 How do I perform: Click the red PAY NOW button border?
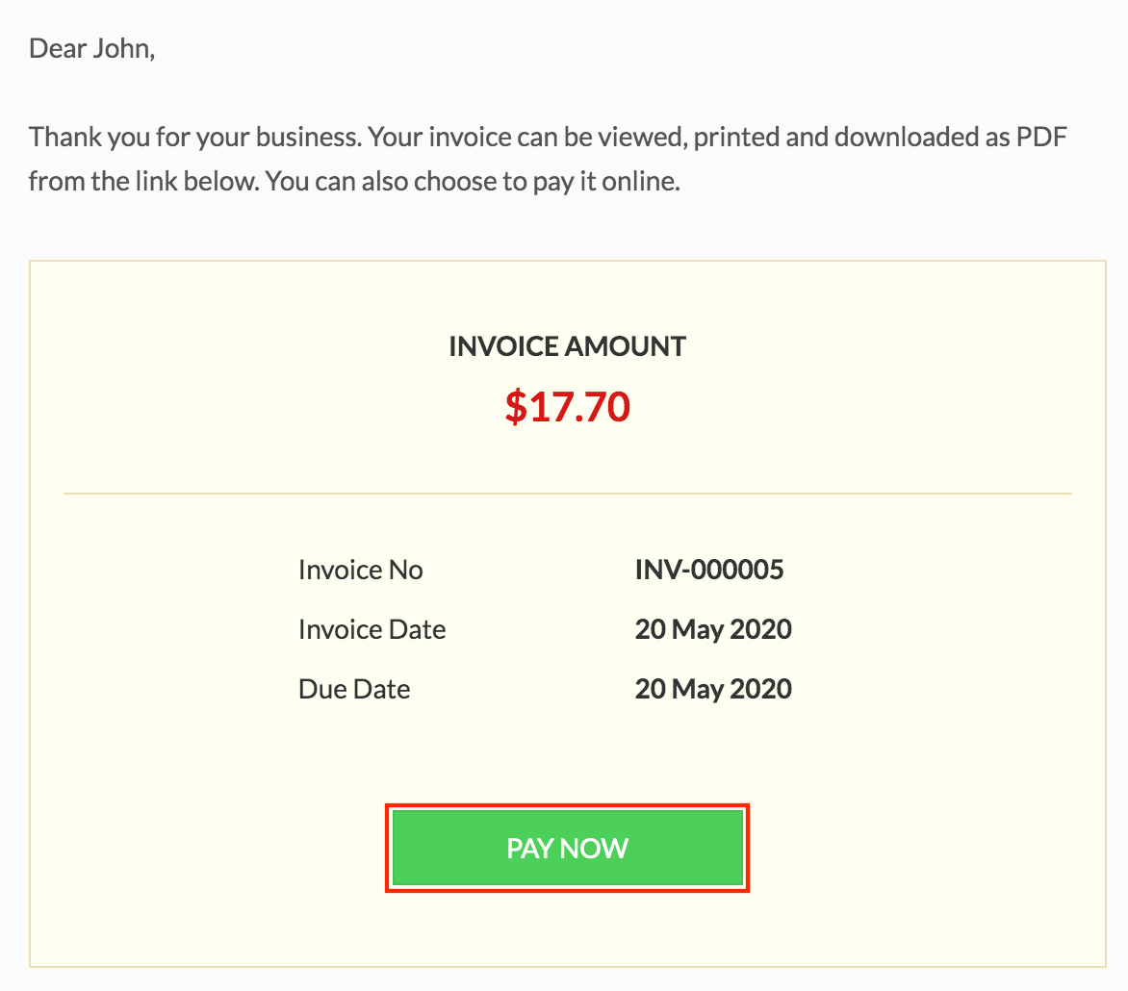tap(567, 806)
